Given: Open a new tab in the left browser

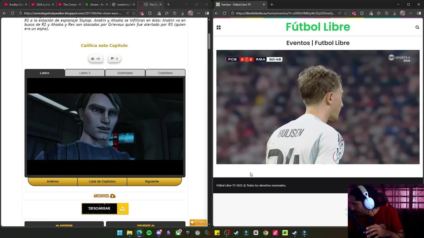Looking at the screenshot, I should pyautogui.click(x=168, y=5).
